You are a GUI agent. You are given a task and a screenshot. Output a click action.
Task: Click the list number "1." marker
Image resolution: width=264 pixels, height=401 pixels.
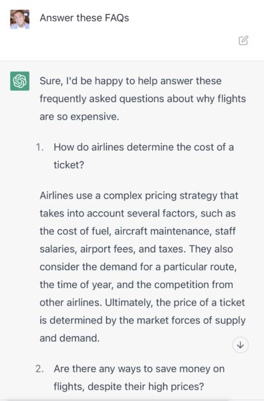pyautogui.click(x=40, y=147)
